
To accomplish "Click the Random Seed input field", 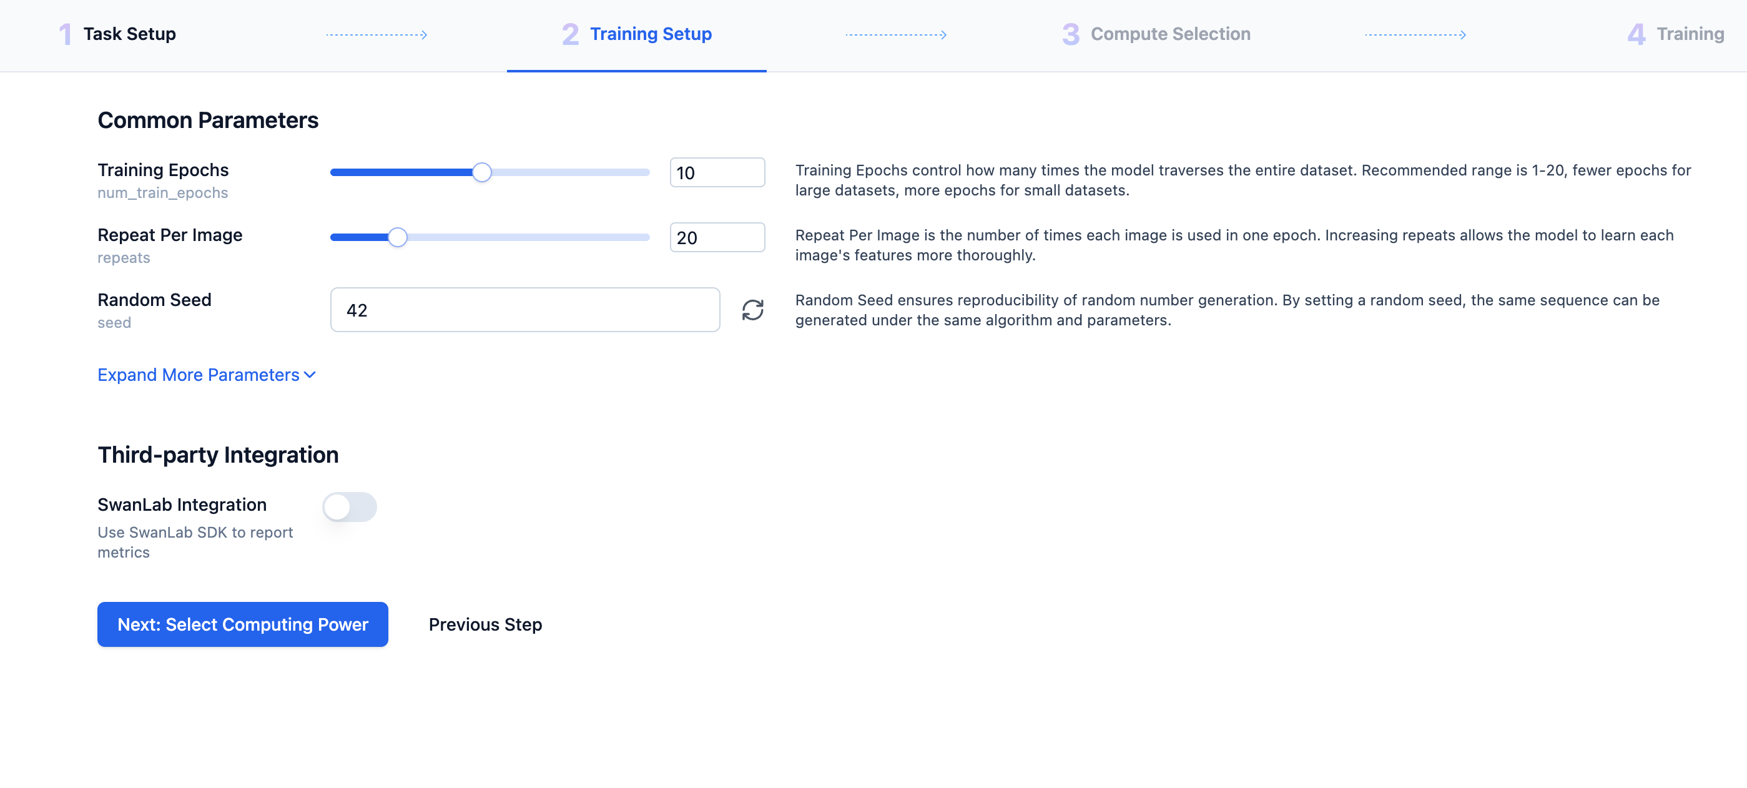I will coord(524,310).
